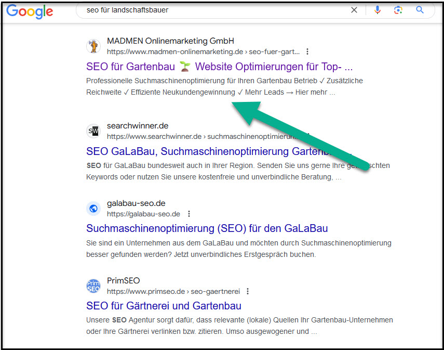Click snippet starting 'Sie sind ein Unternehmen aus dem GaLaBau'
Screen dimensions: 444x350
[x=239, y=249]
